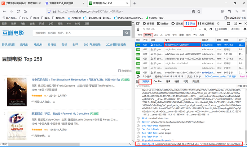Open the 排行榜 navigation link
This screenshot has height=147, width=247.
pos(52,45)
